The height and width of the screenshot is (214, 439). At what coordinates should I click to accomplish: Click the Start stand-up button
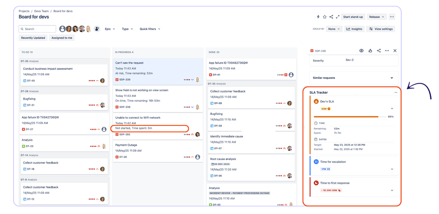353,17
